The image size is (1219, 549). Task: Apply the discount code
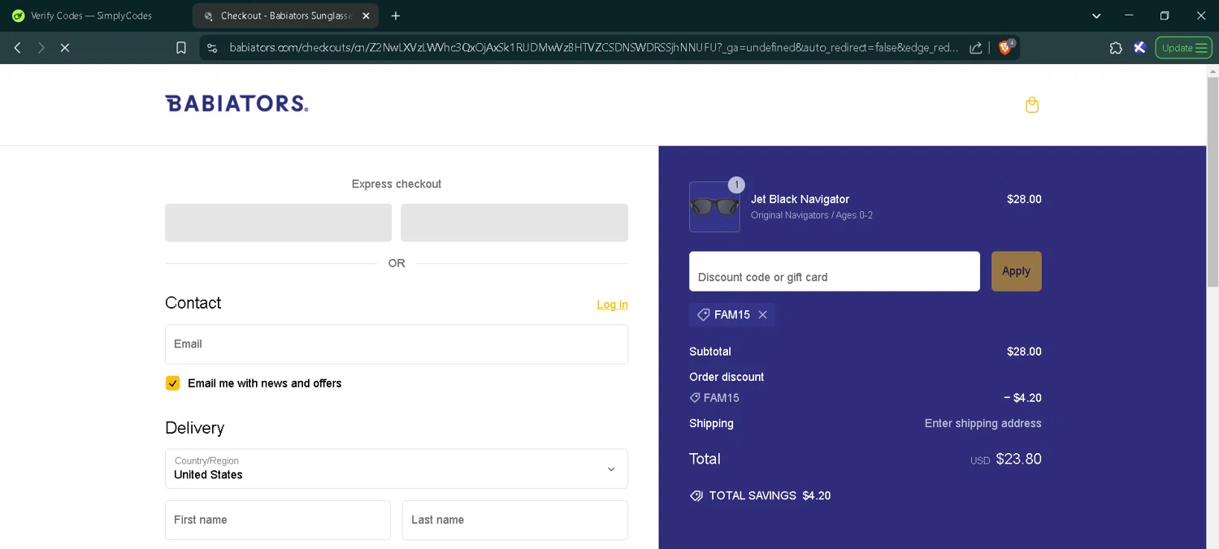pos(1016,271)
